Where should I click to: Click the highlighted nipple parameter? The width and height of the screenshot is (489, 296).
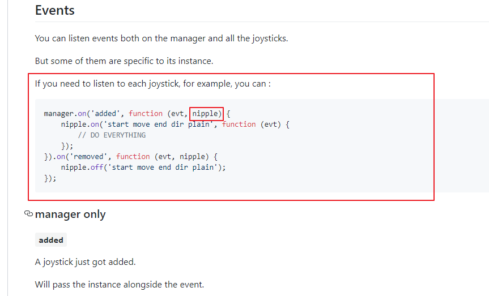(x=206, y=113)
